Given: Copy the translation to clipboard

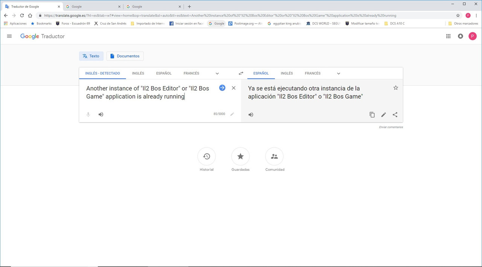Looking at the screenshot, I should (372, 115).
